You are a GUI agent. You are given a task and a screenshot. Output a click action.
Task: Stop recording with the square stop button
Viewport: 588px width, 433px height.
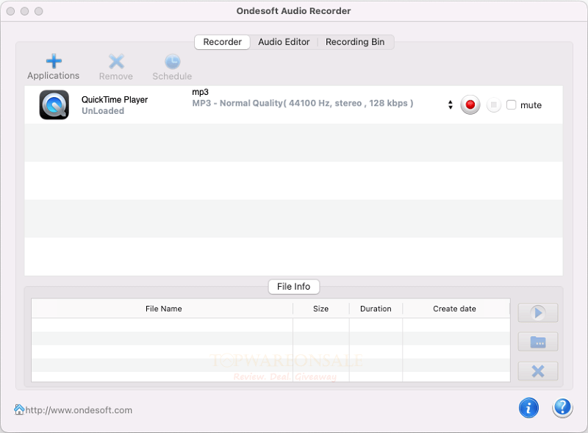point(494,104)
